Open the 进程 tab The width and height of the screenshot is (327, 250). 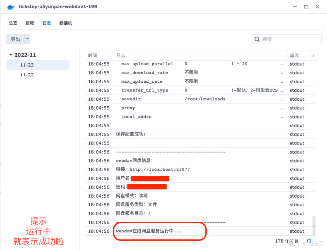click(x=30, y=23)
